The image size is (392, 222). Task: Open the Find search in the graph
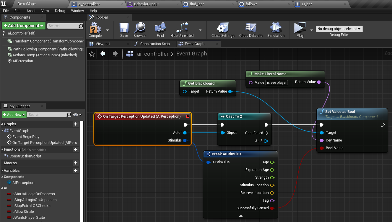coord(160,29)
